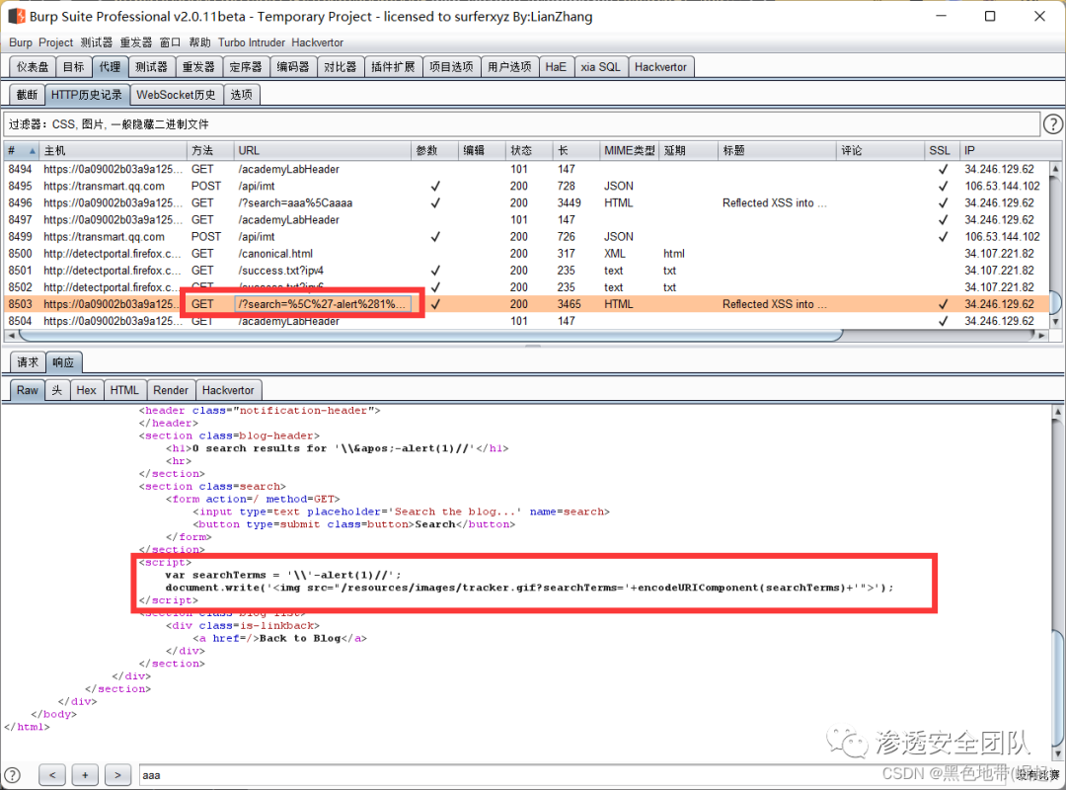
Task: Open the 选项 proxy sub-tab
Action: [242, 95]
